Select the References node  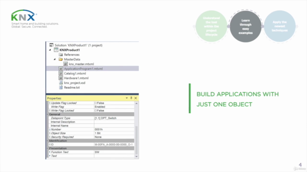coord(71,54)
